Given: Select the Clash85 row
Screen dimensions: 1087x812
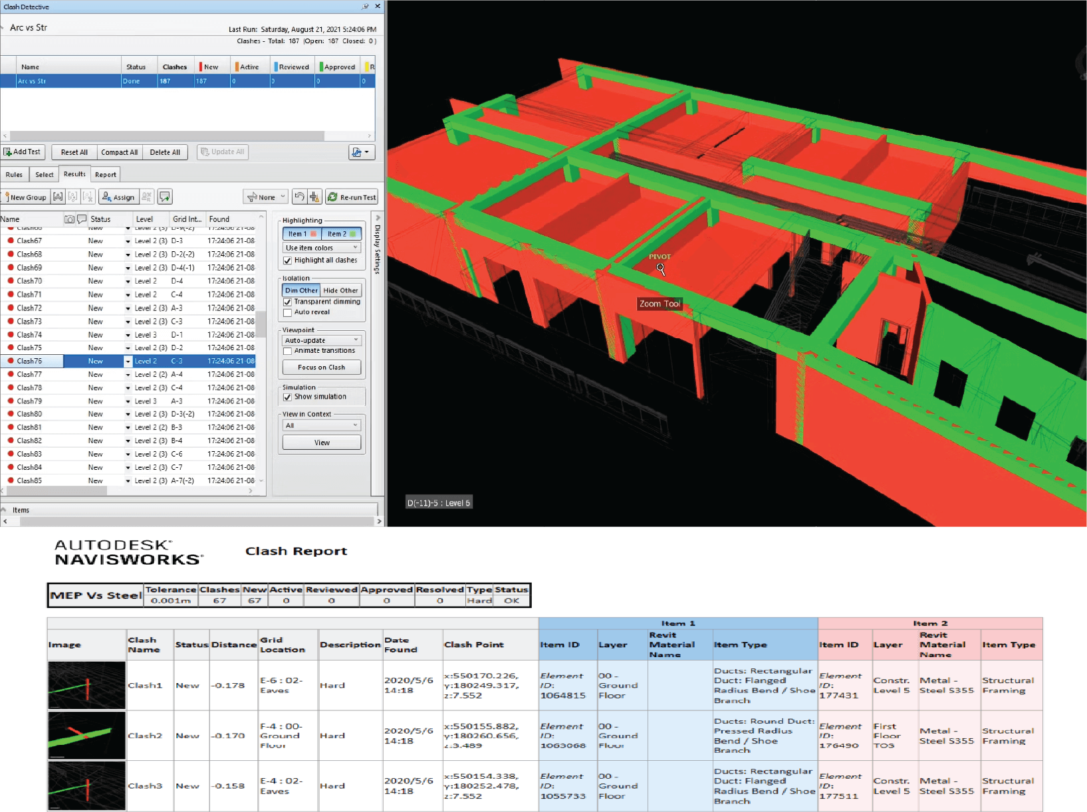Looking at the screenshot, I should point(128,480).
